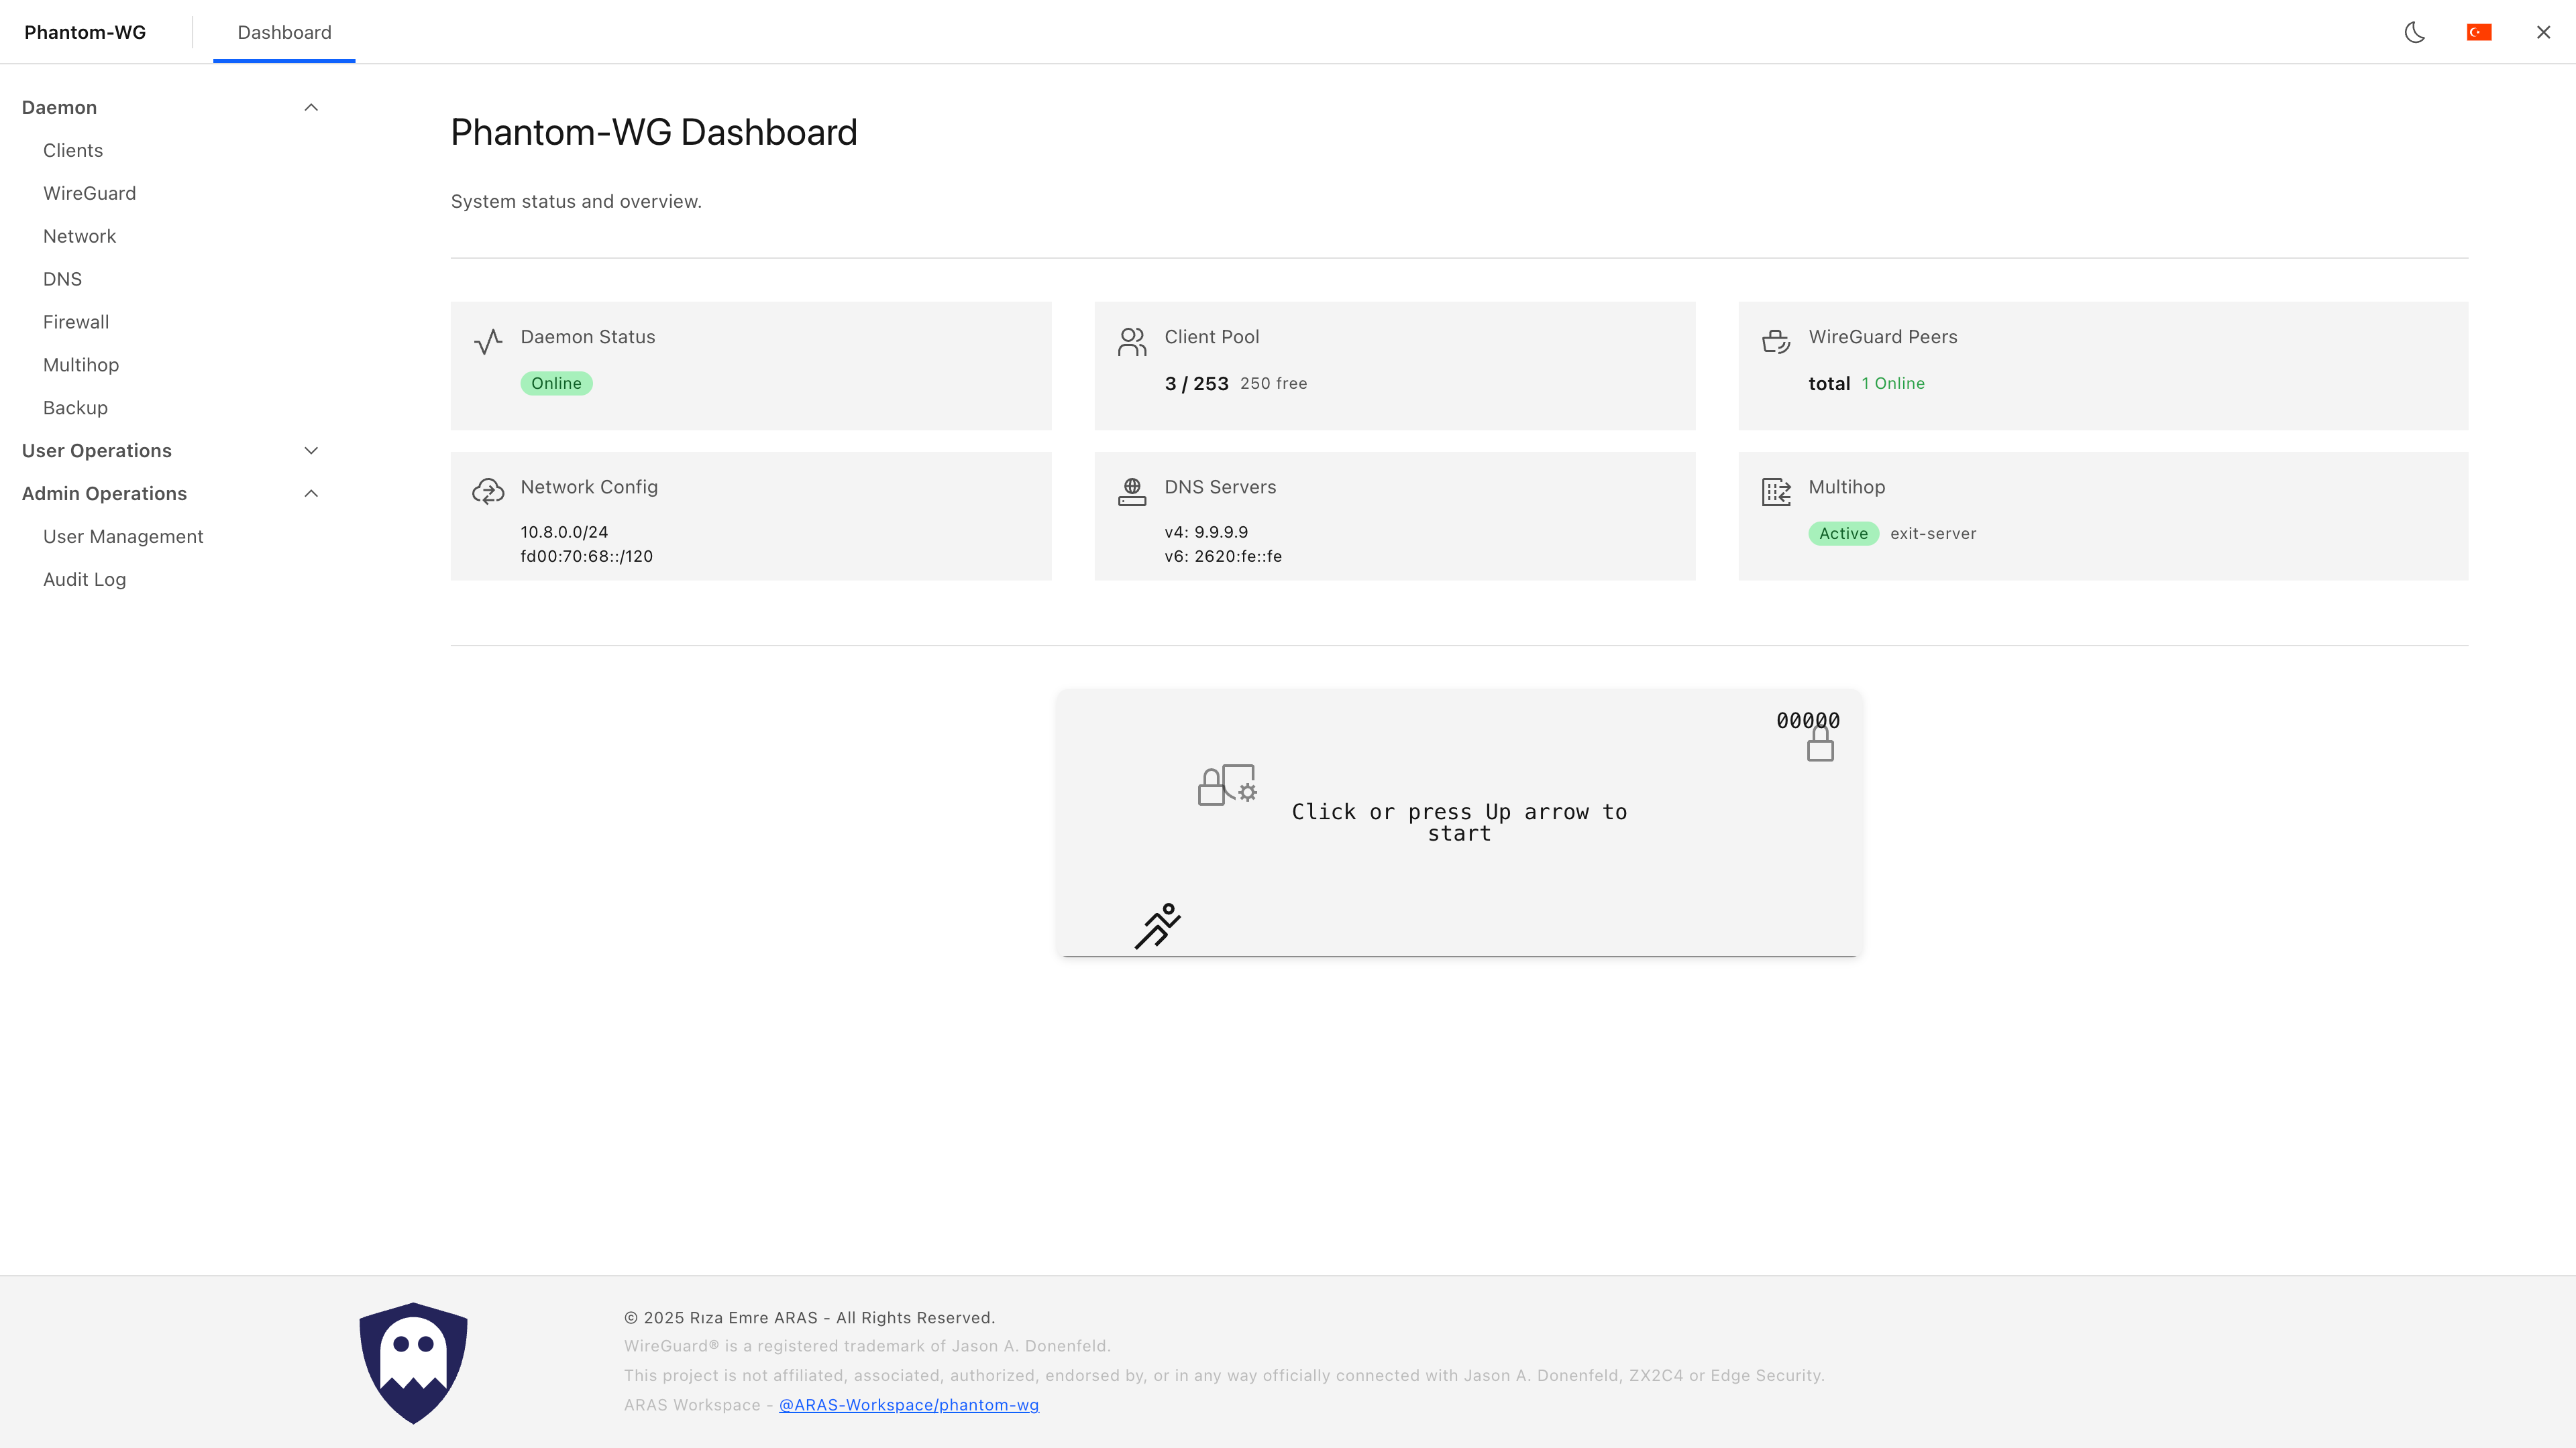The width and height of the screenshot is (2576, 1448).
Task: Click the '3 / 253' client pool count
Action: 1196,383
